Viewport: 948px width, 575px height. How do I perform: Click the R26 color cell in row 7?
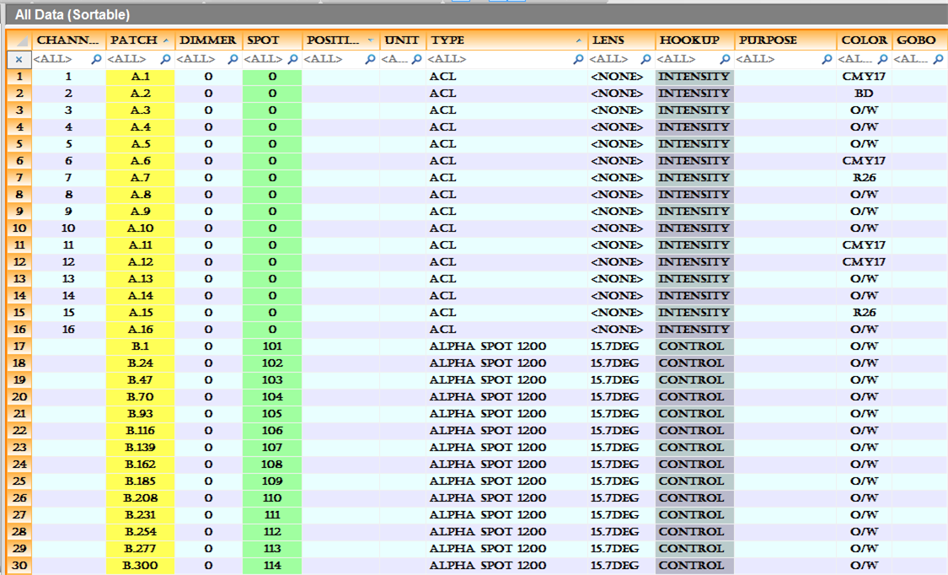864,178
